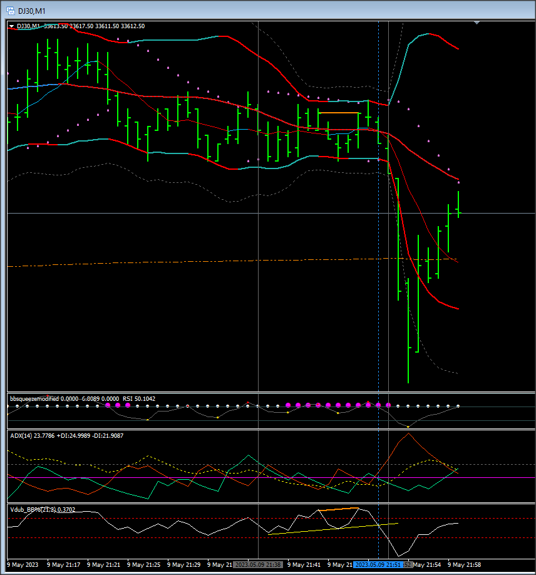Click the bbsqueezemodified indicator label
The width and height of the screenshot is (536, 575).
click(34, 398)
